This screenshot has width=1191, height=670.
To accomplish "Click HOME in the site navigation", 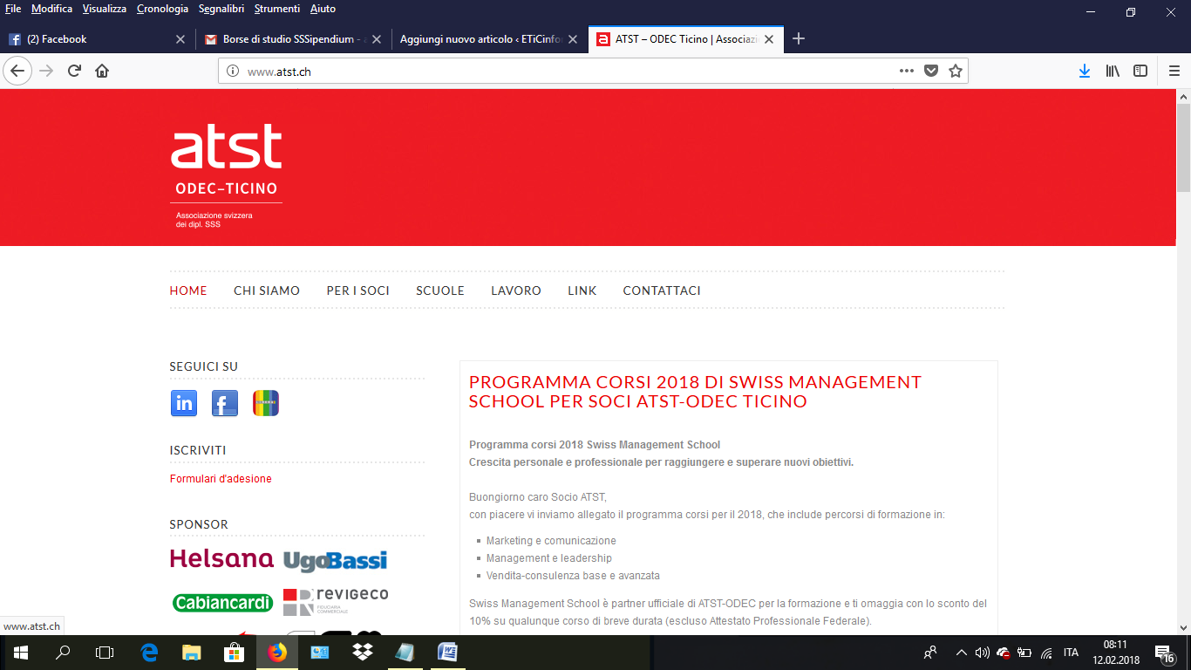I will click(188, 291).
